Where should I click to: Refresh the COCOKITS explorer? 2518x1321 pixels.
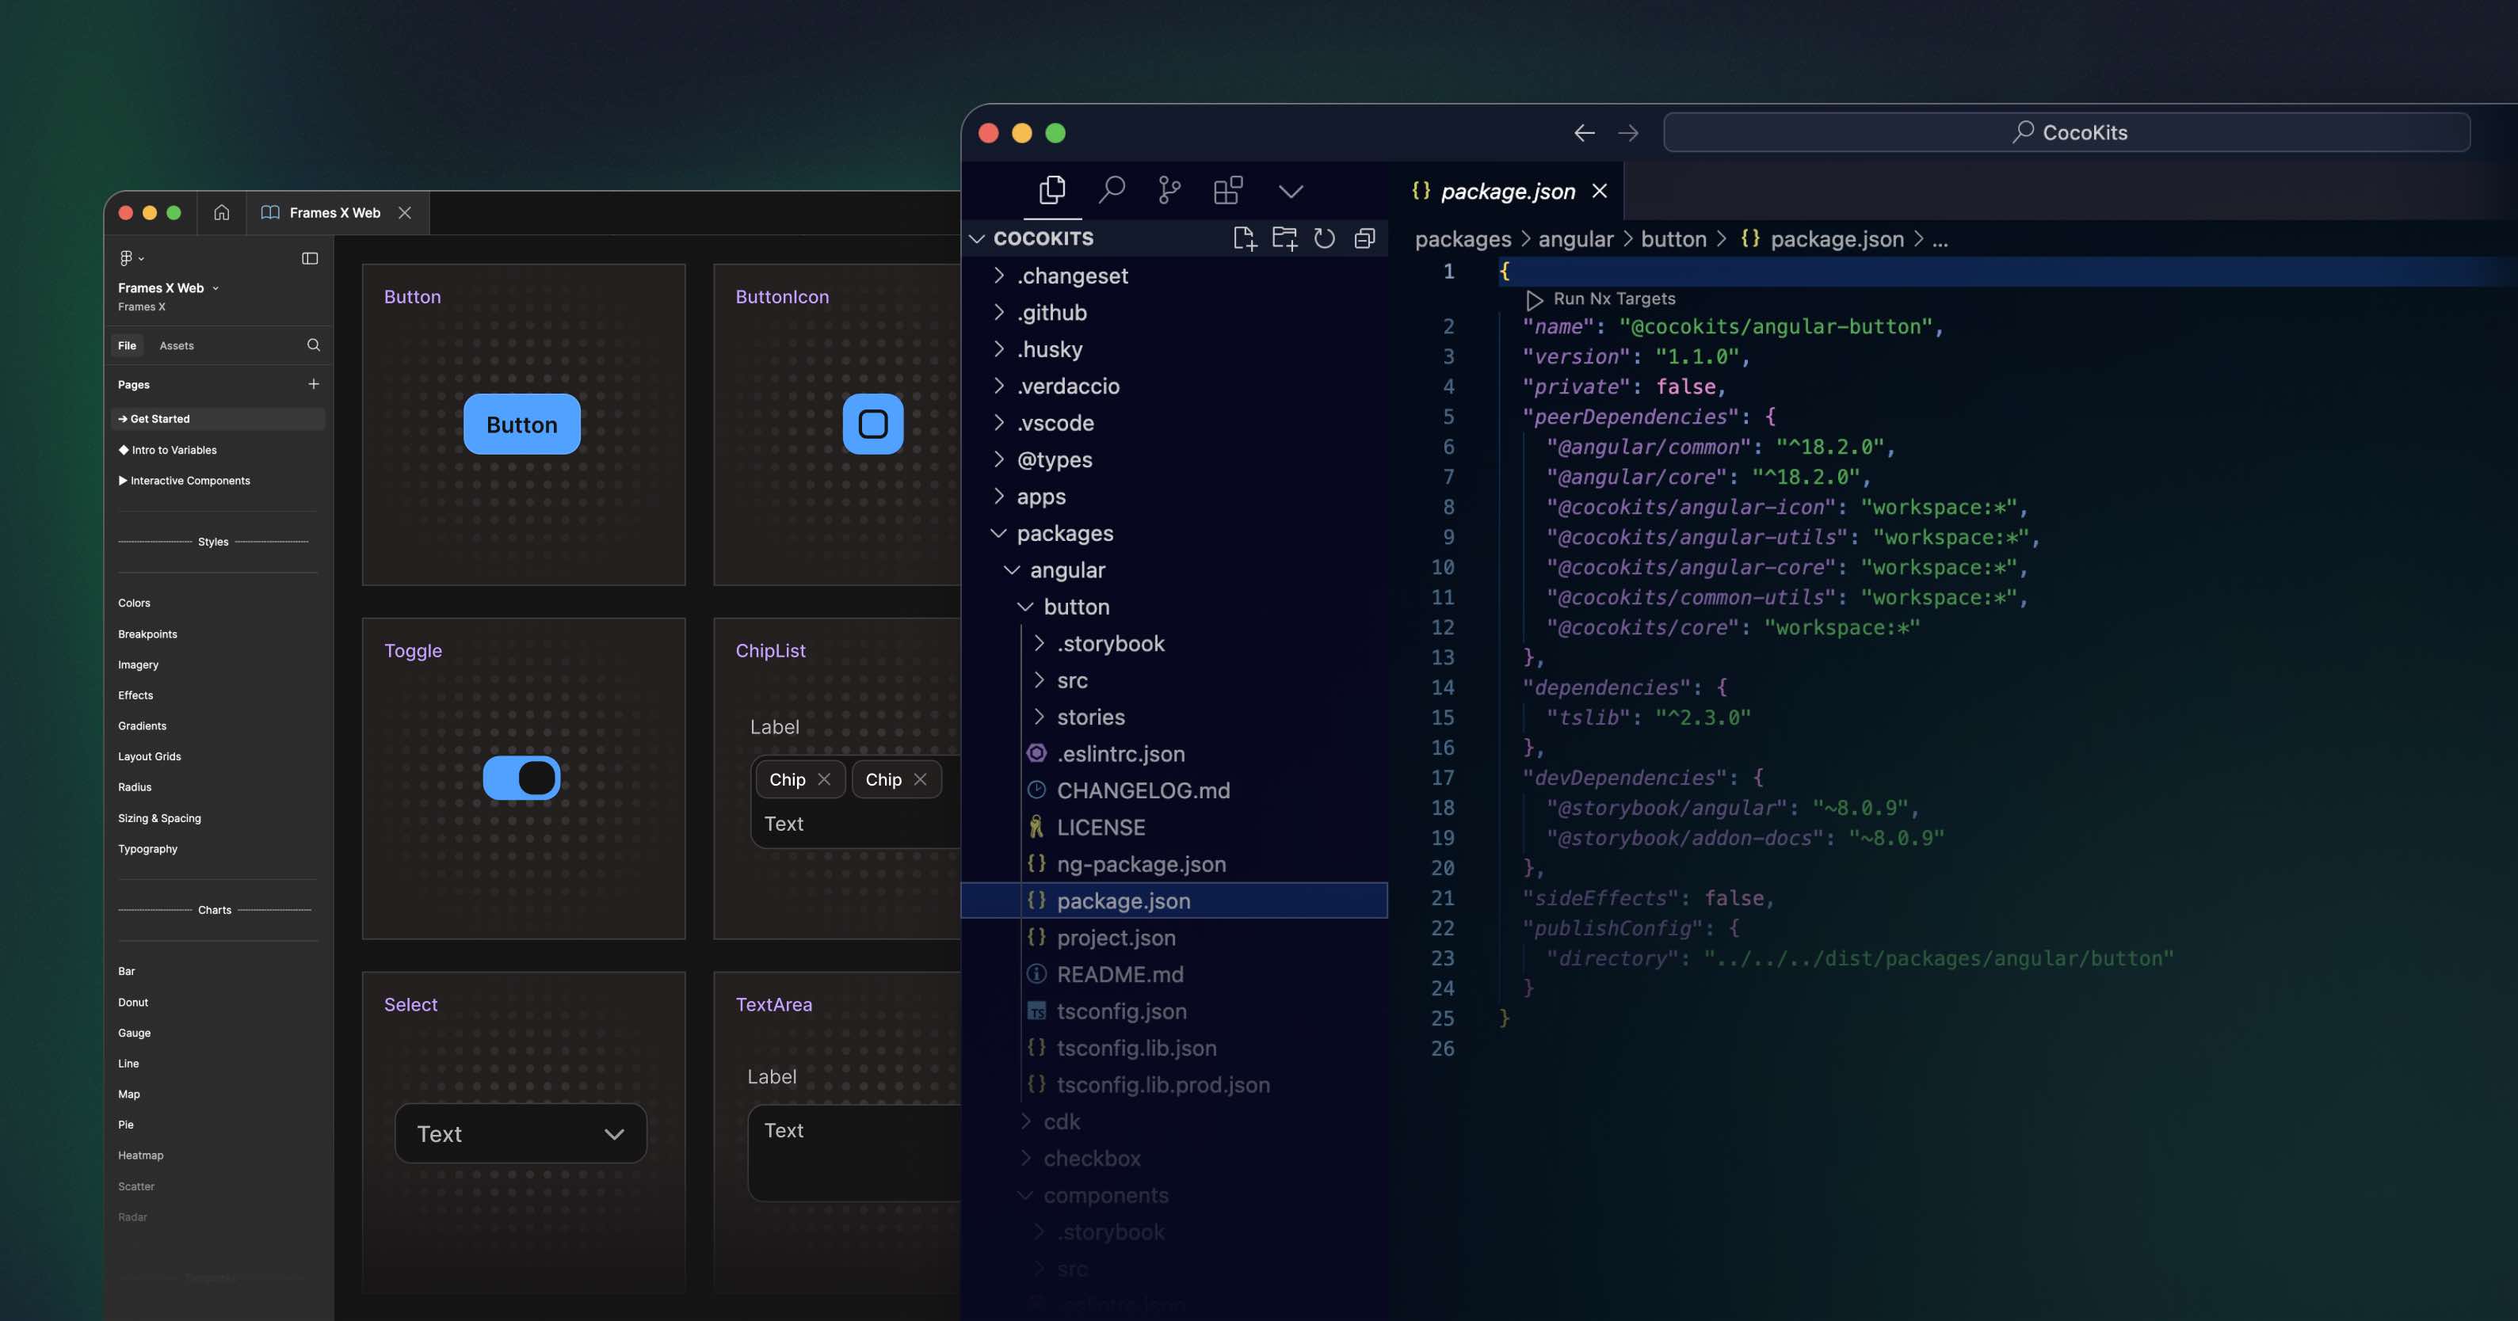tap(1325, 238)
